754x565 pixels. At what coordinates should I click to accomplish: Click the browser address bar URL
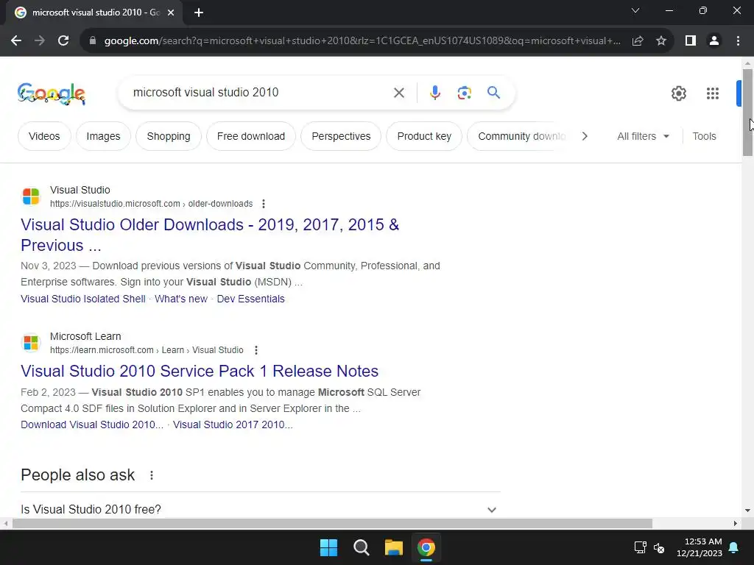point(362,41)
